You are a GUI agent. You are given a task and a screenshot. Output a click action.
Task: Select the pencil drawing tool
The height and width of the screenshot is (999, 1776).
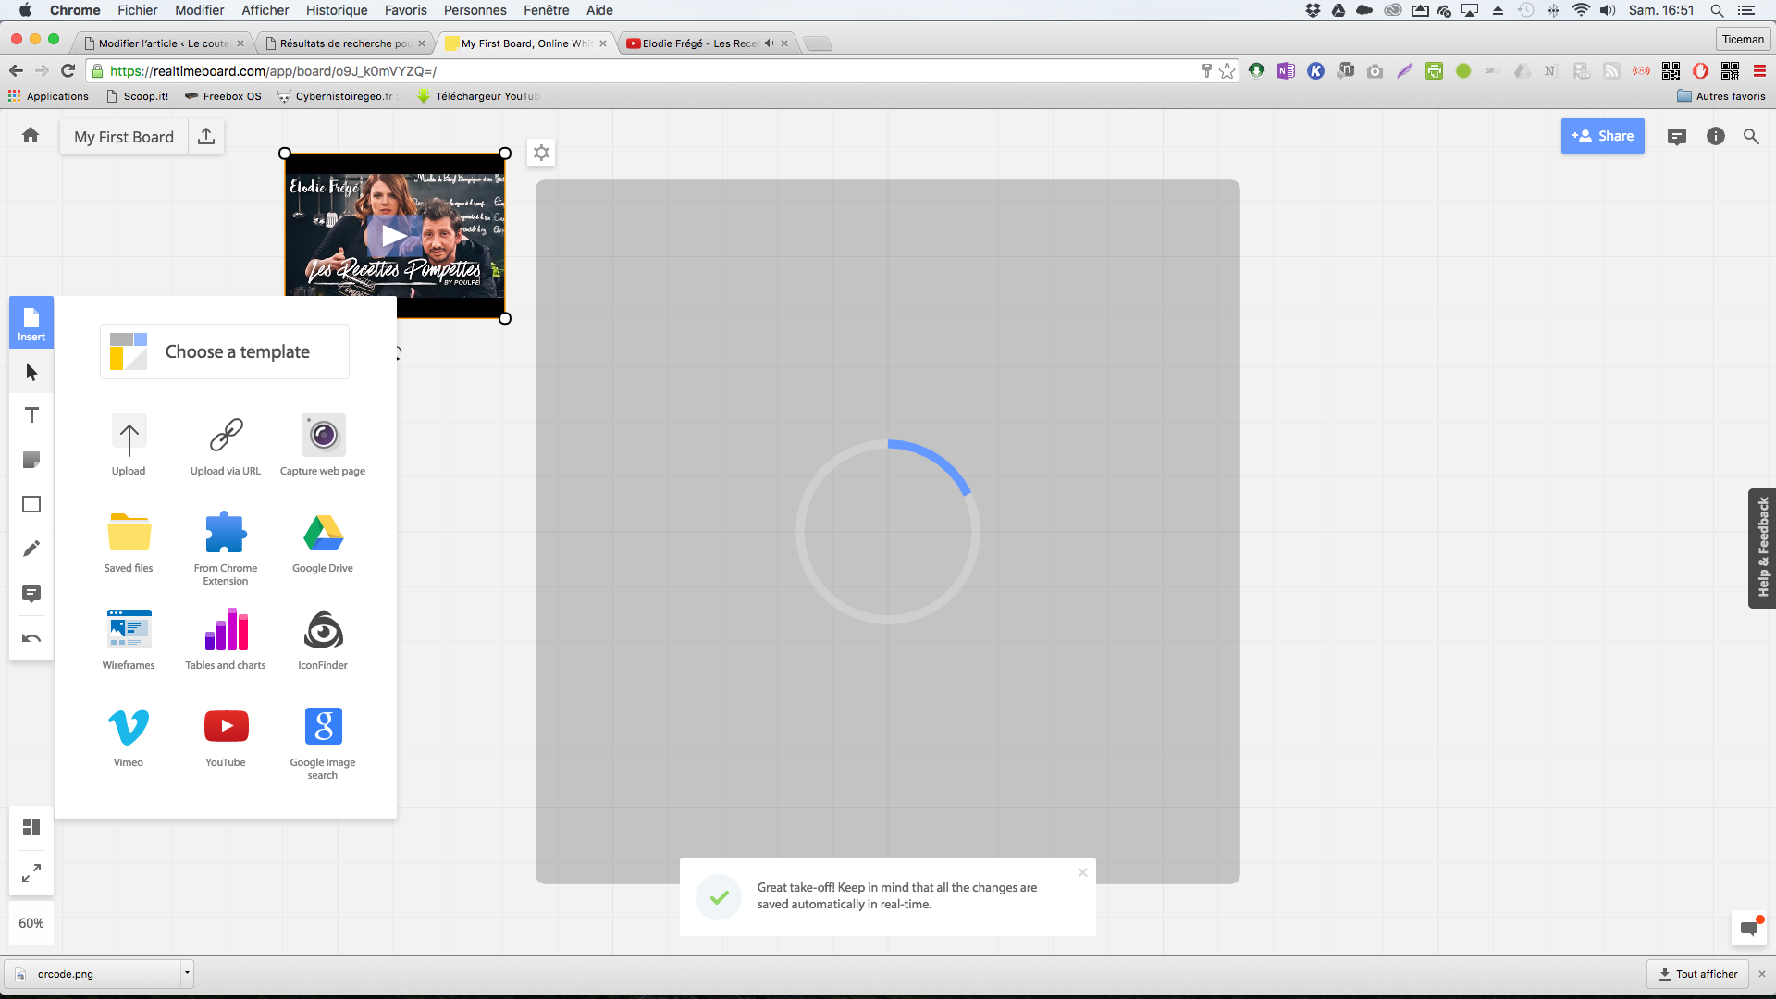31,549
